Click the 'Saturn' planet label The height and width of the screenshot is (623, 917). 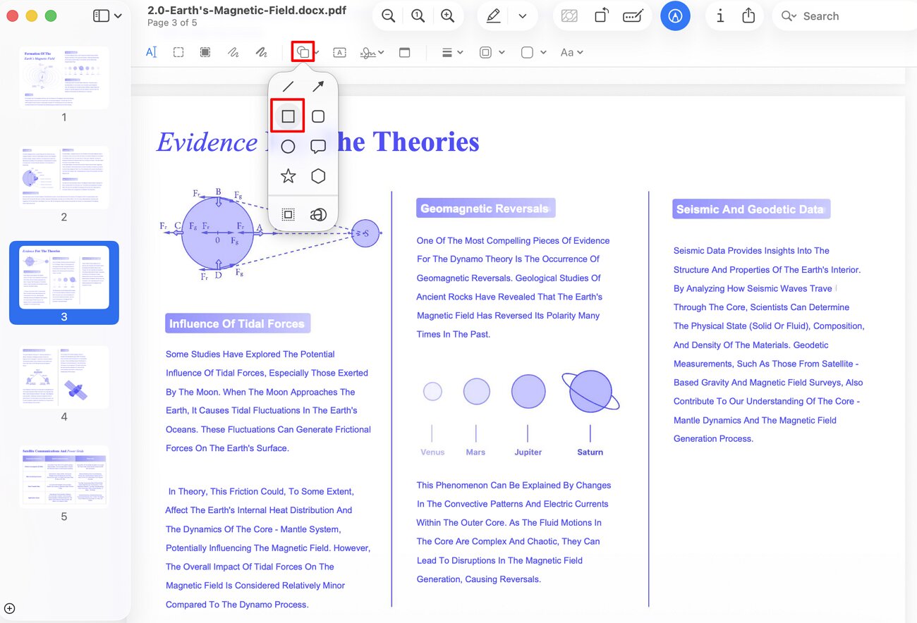[x=590, y=452]
